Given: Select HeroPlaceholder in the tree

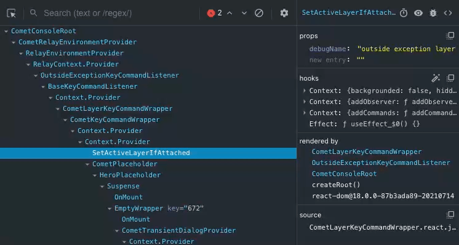Looking at the screenshot, I should (130, 175).
